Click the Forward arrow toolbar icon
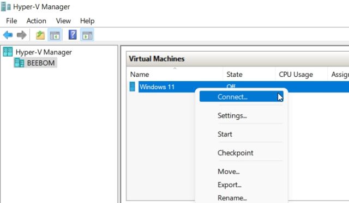 22,35
